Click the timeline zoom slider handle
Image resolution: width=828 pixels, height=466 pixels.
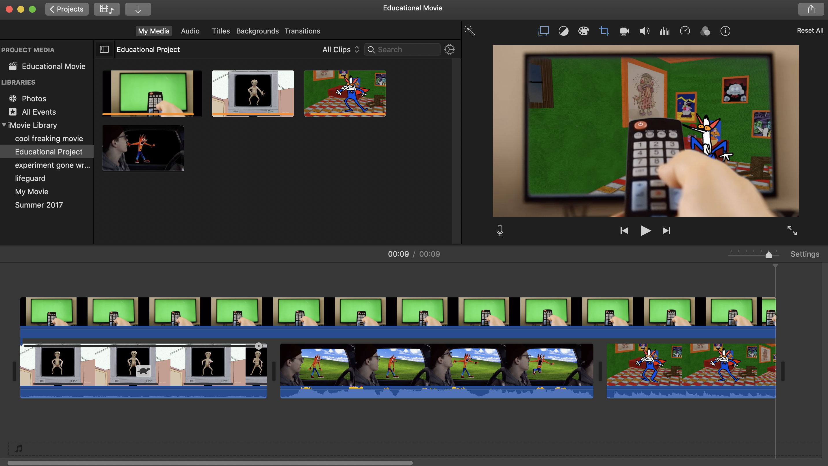click(x=768, y=255)
